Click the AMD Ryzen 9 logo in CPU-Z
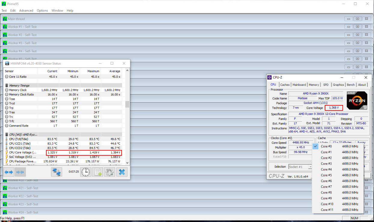The width and height of the screenshot is (374, 222). click(x=357, y=101)
